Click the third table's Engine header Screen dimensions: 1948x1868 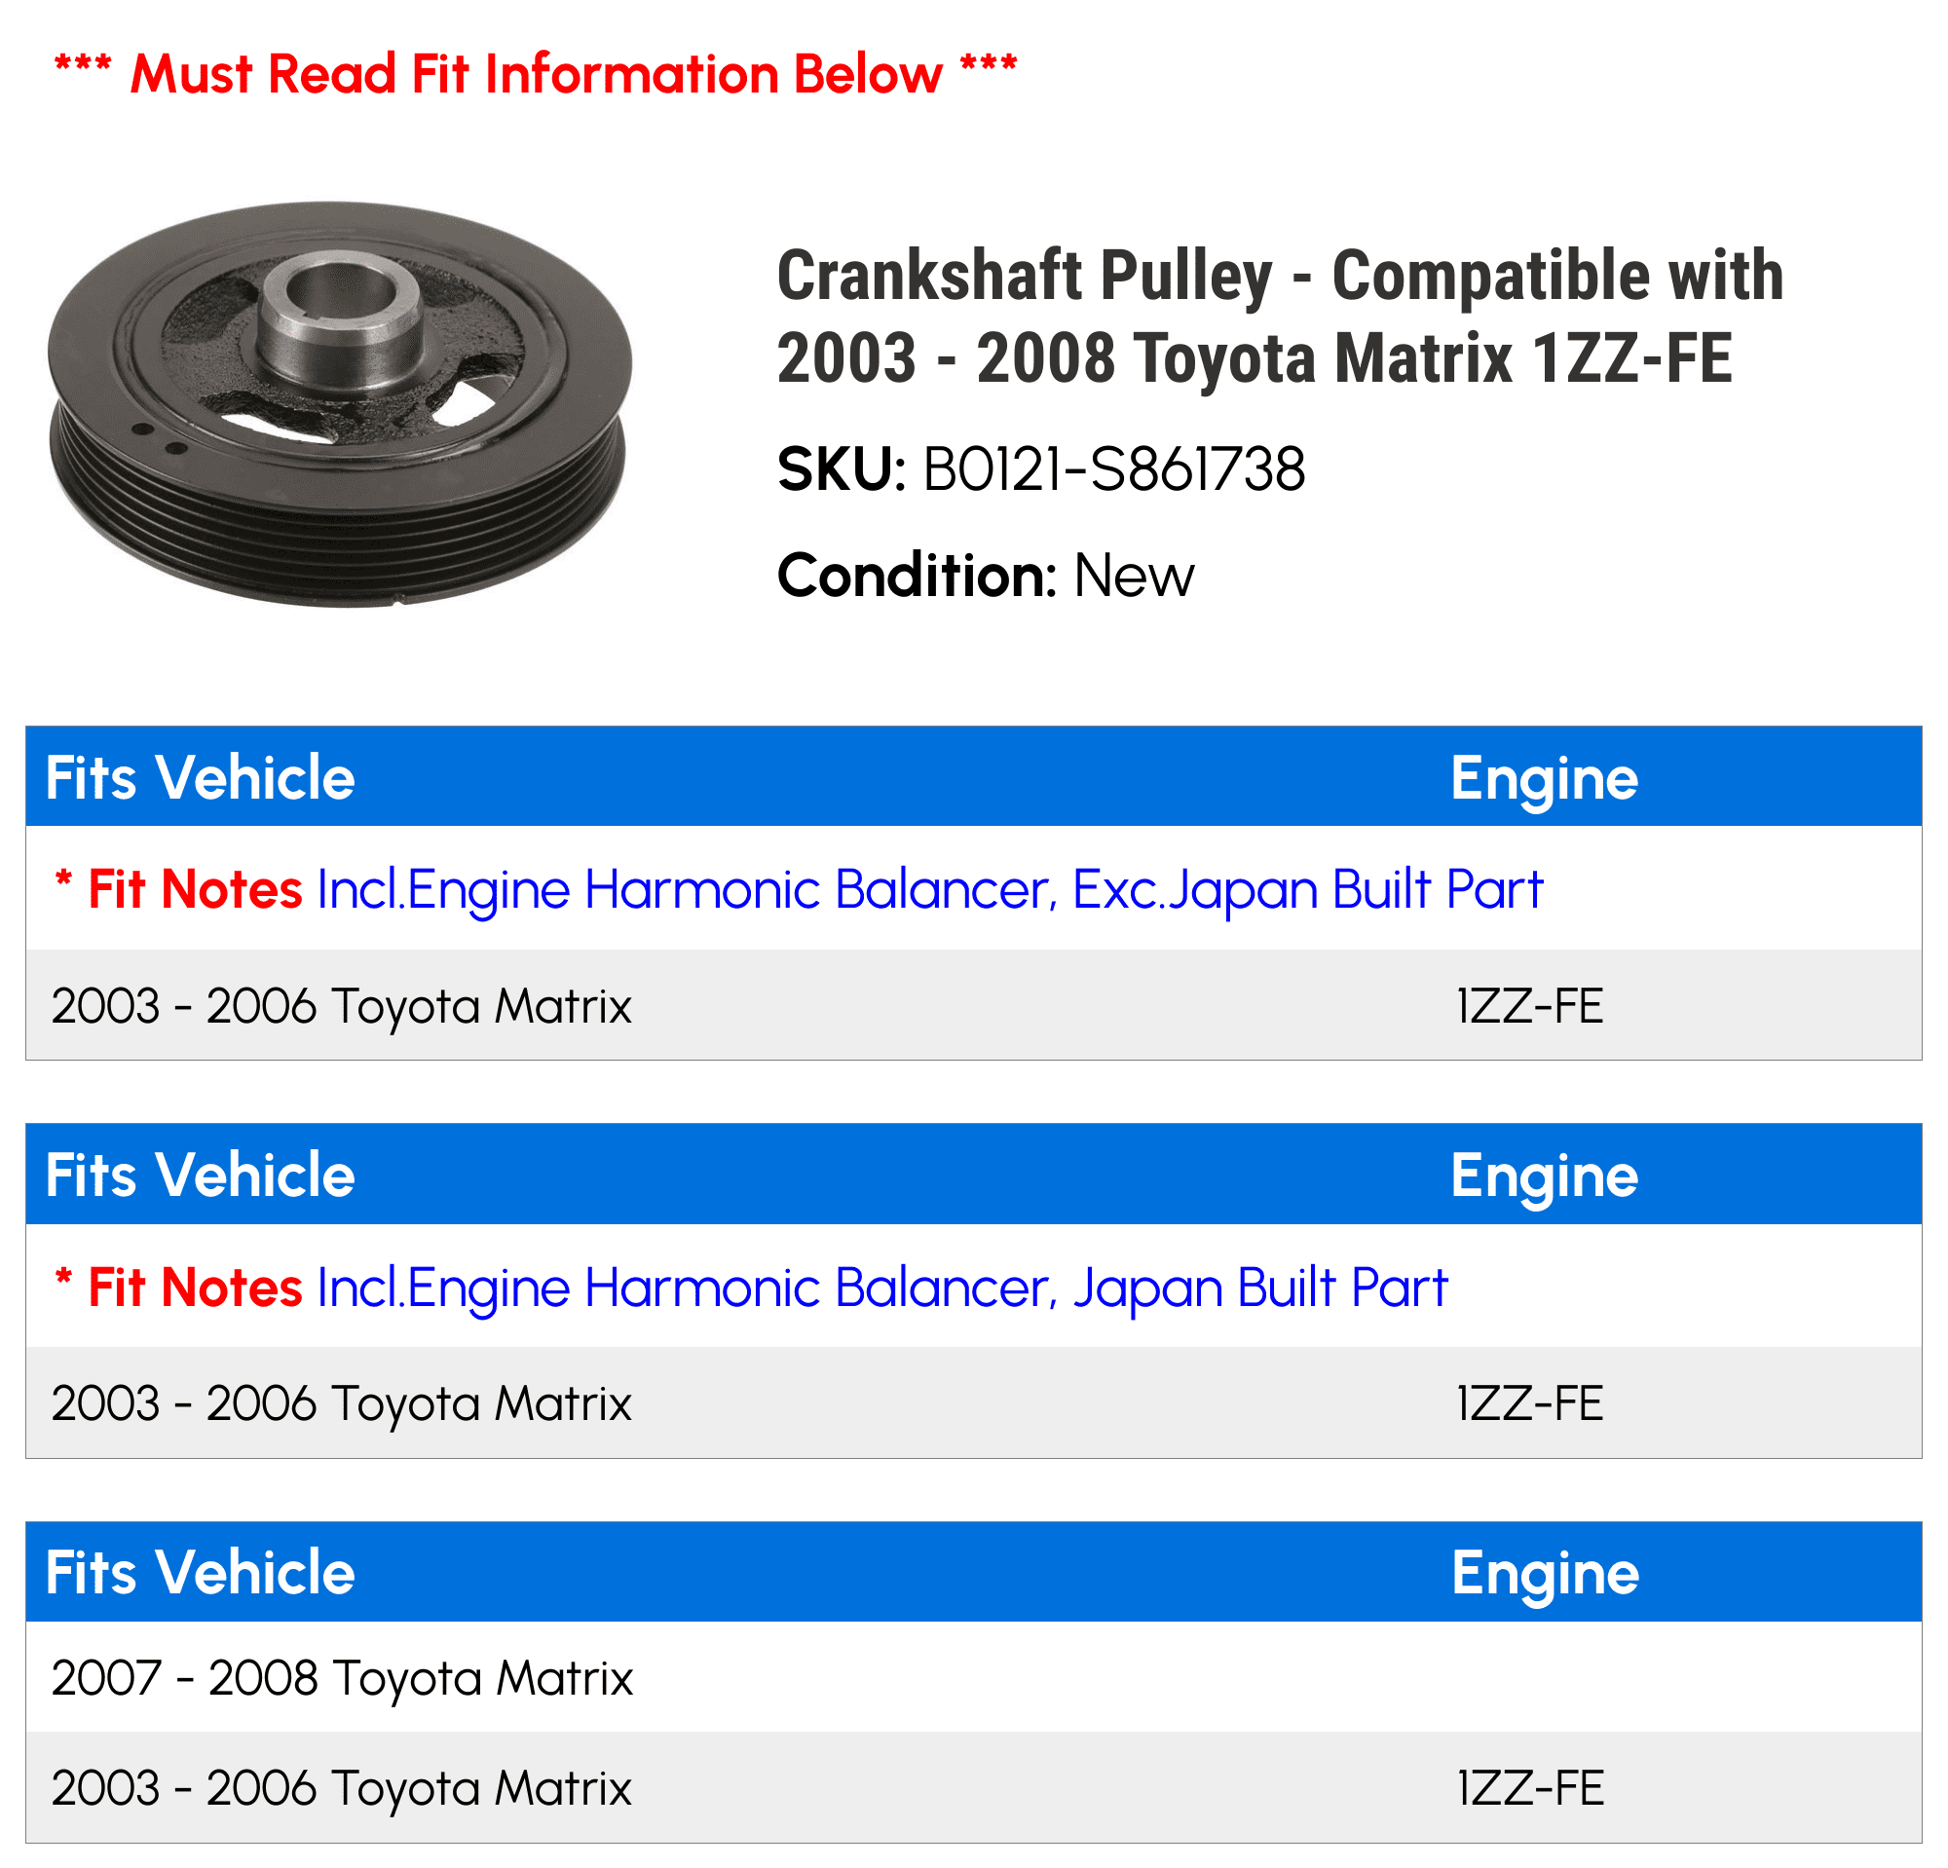pos(1545,1575)
